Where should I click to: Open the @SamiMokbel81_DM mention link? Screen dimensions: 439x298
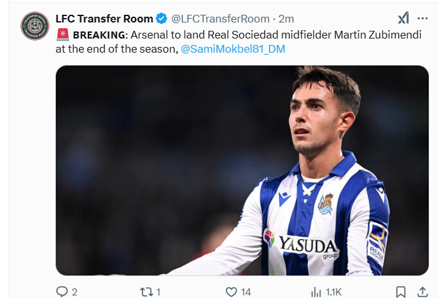coord(233,49)
